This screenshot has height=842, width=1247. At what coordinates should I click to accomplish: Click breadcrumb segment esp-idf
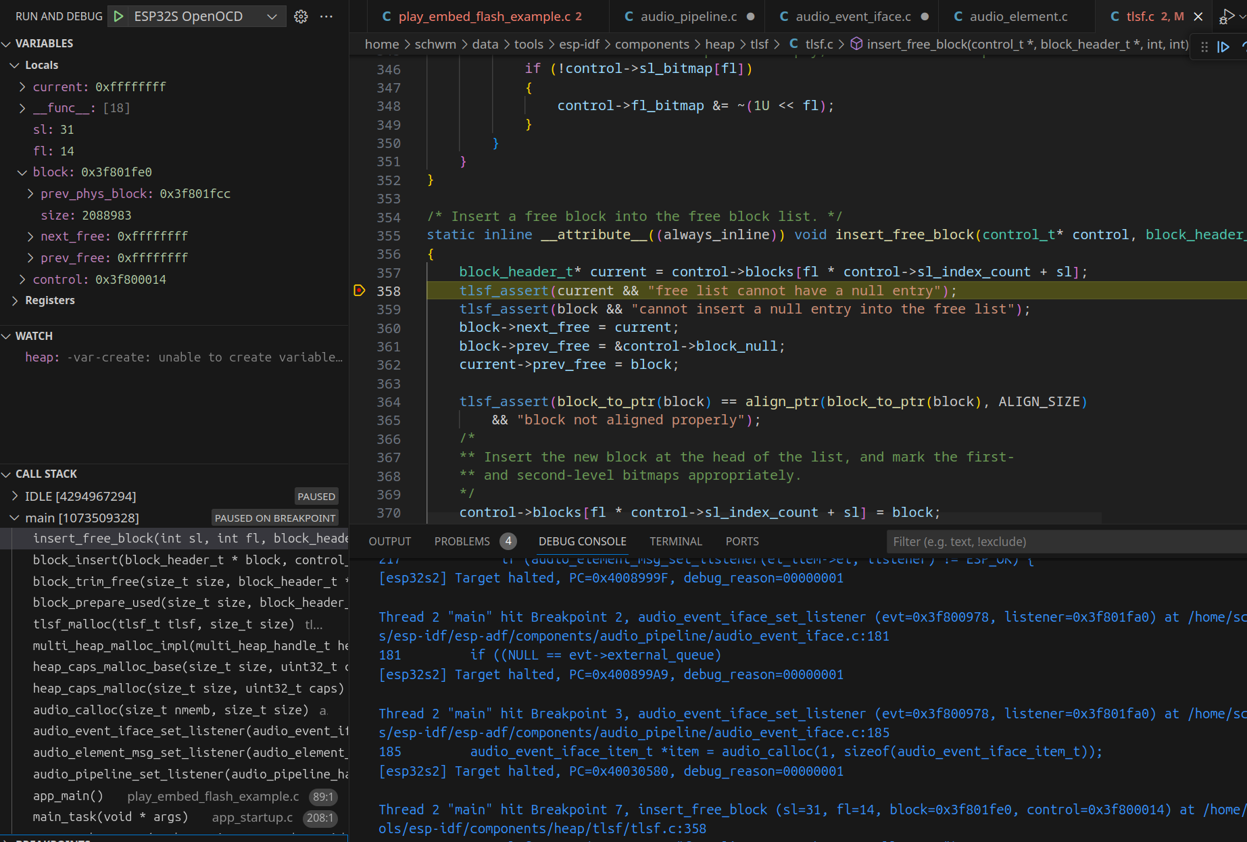coord(579,45)
